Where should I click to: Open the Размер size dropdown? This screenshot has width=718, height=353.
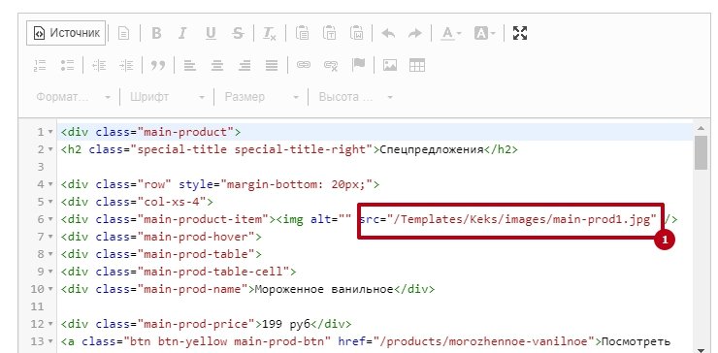pos(261,97)
